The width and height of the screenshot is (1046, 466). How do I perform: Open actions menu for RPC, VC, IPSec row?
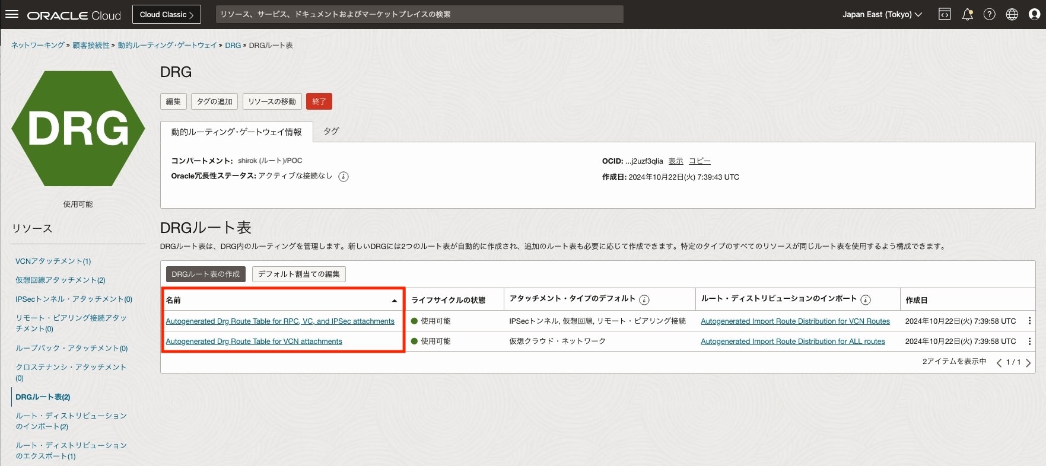click(x=1029, y=321)
